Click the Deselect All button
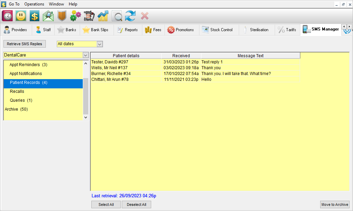 pos(136,204)
